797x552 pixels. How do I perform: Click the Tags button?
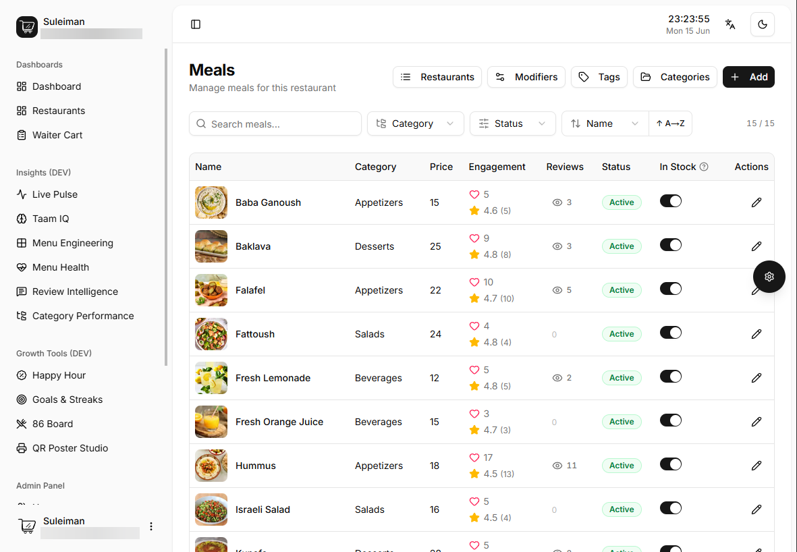coord(599,77)
